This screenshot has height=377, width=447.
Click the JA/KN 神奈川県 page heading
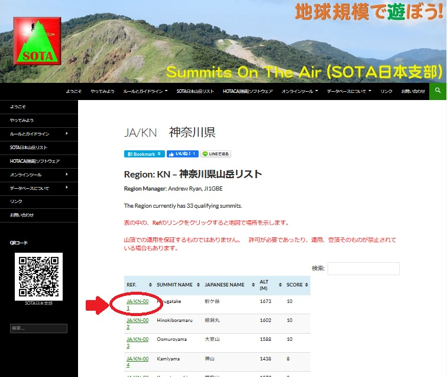click(x=170, y=133)
